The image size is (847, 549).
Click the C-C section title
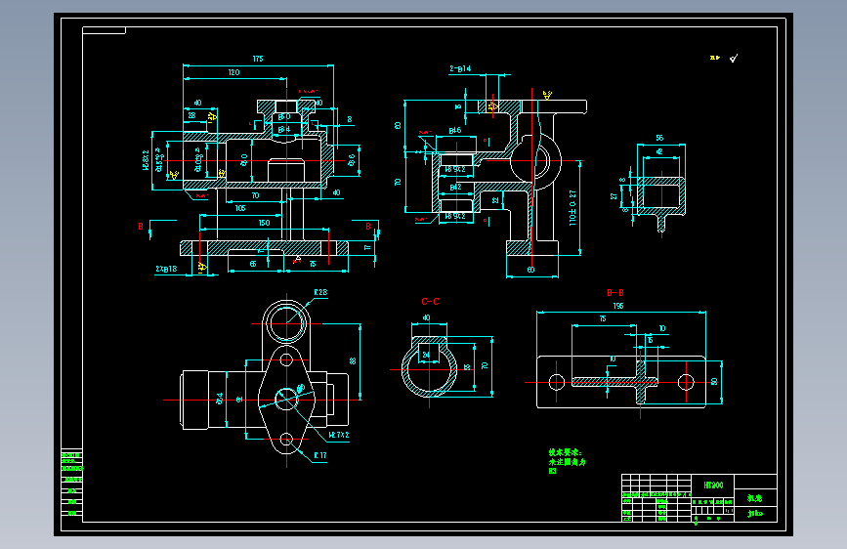coord(430,302)
